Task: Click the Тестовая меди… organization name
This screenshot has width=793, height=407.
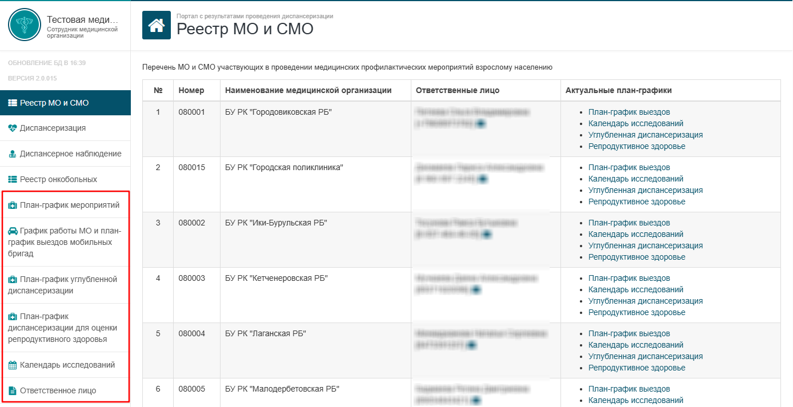Action: [x=82, y=21]
